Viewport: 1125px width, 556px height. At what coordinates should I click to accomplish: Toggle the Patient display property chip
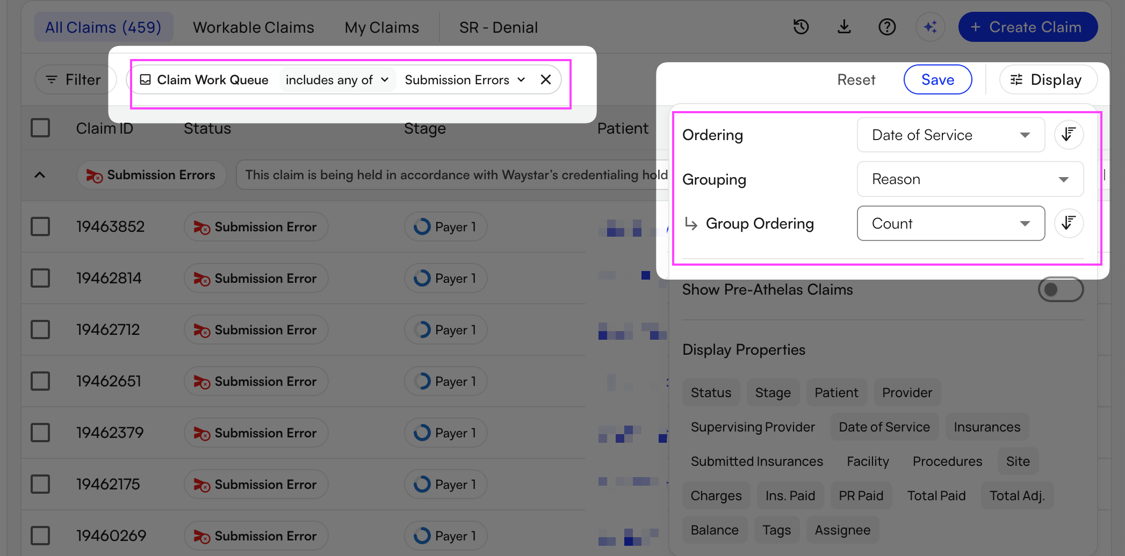[x=836, y=392]
